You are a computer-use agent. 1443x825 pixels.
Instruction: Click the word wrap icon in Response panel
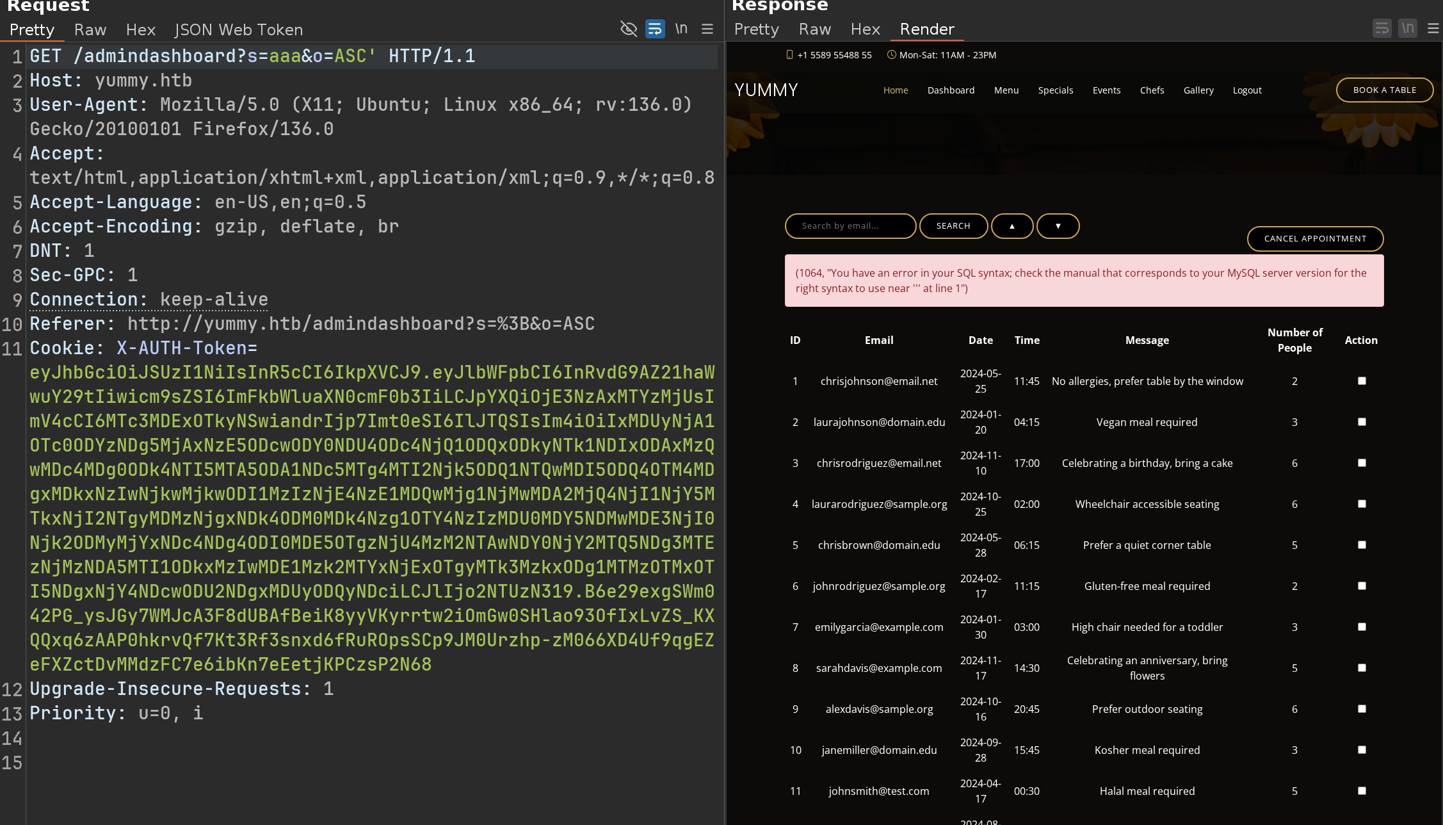point(1382,29)
